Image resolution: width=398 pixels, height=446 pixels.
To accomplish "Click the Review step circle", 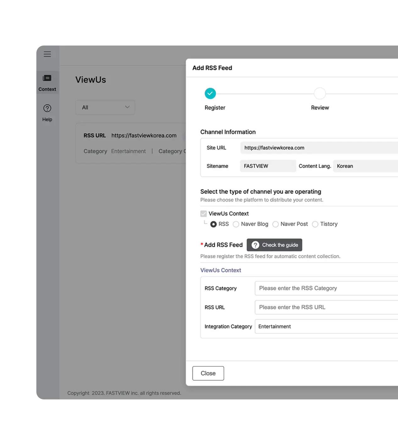I will [320, 93].
